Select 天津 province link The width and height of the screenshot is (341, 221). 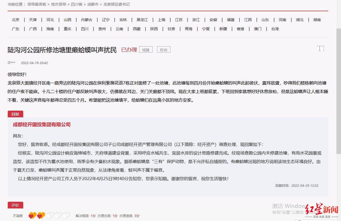click(x=33, y=20)
